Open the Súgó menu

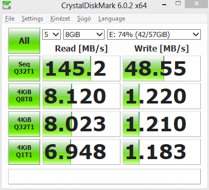coord(84,19)
